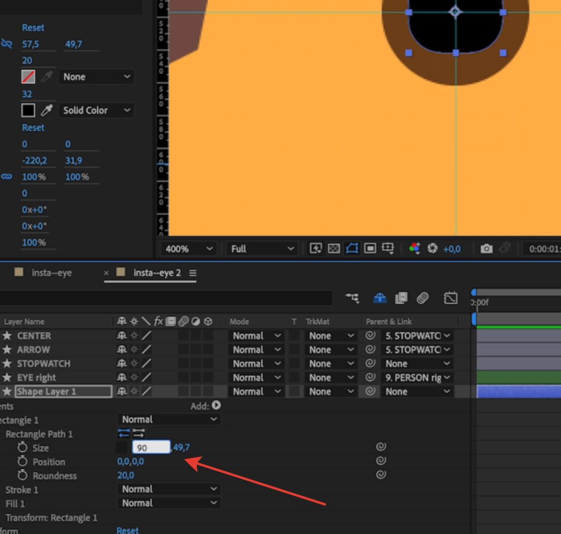Image resolution: width=561 pixels, height=534 pixels.
Task: Click the Composition Mini-Flowchart icon
Action: [x=352, y=297]
